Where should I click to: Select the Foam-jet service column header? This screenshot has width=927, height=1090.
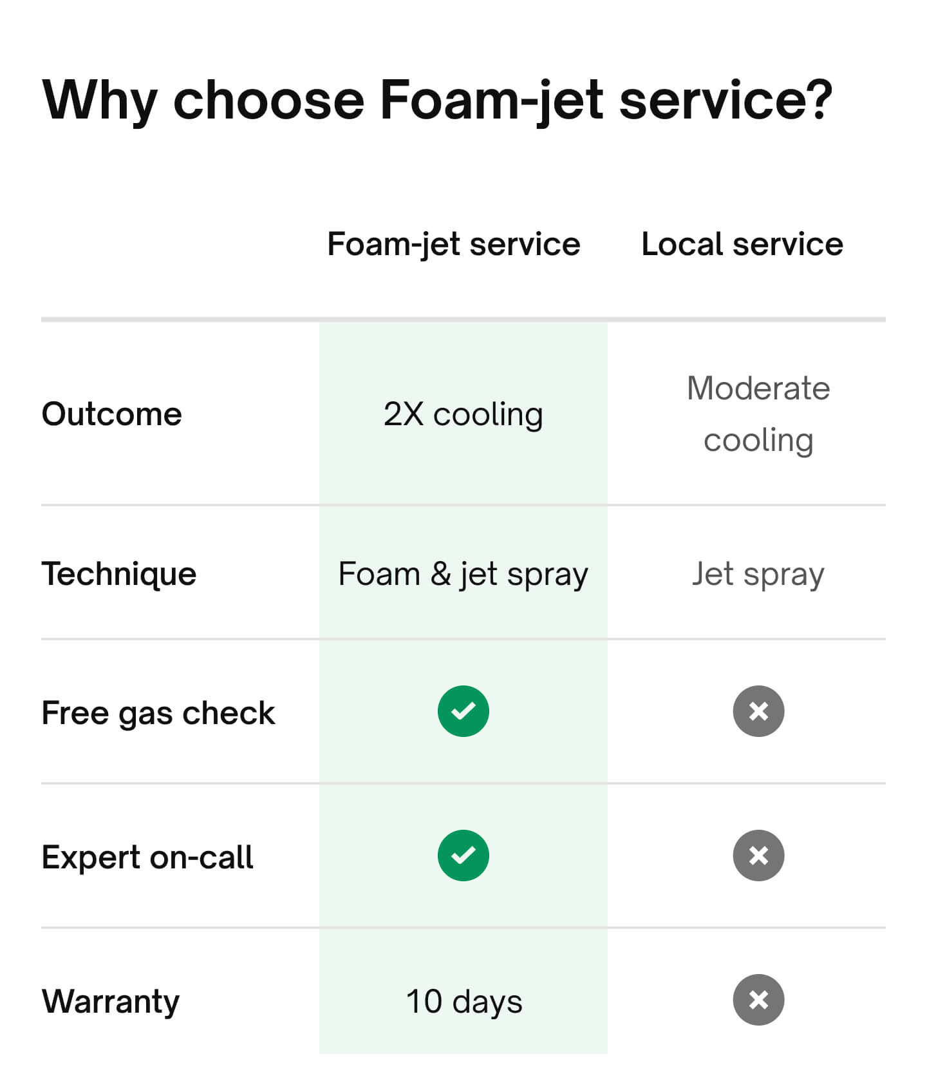pos(454,244)
